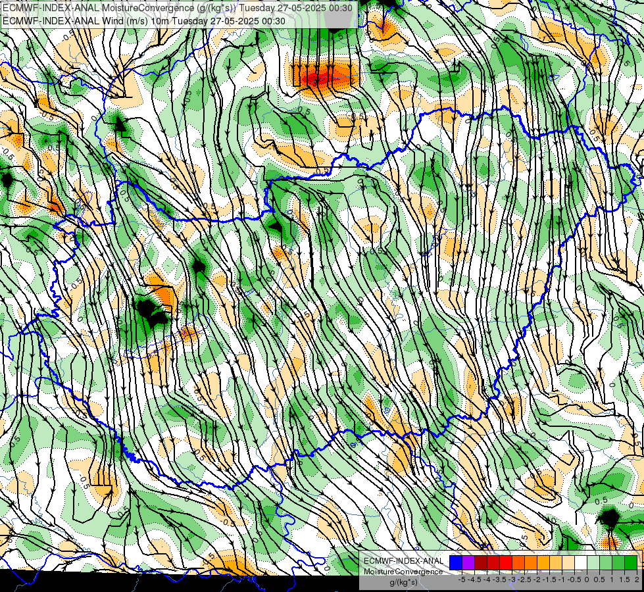Screen dimensions: 644x592
Task: Click the '-2.5' legend tick label
Action: [x=524, y=580]
